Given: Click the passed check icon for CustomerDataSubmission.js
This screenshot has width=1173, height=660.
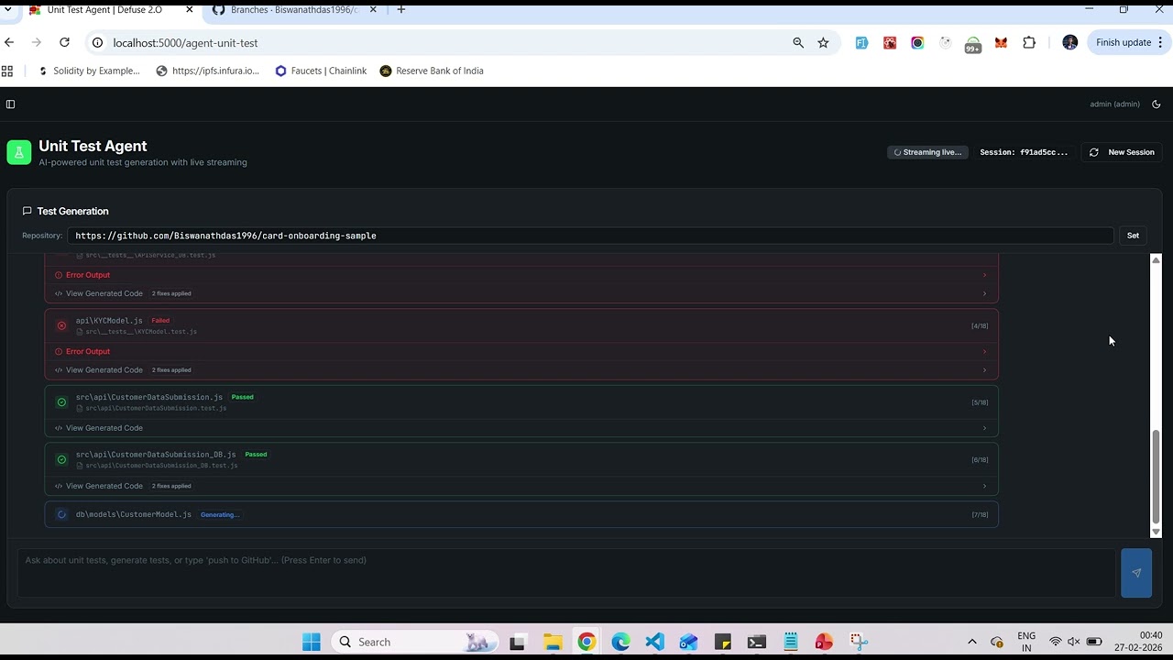Looking at the screenshot, I should tap(61, 402).
